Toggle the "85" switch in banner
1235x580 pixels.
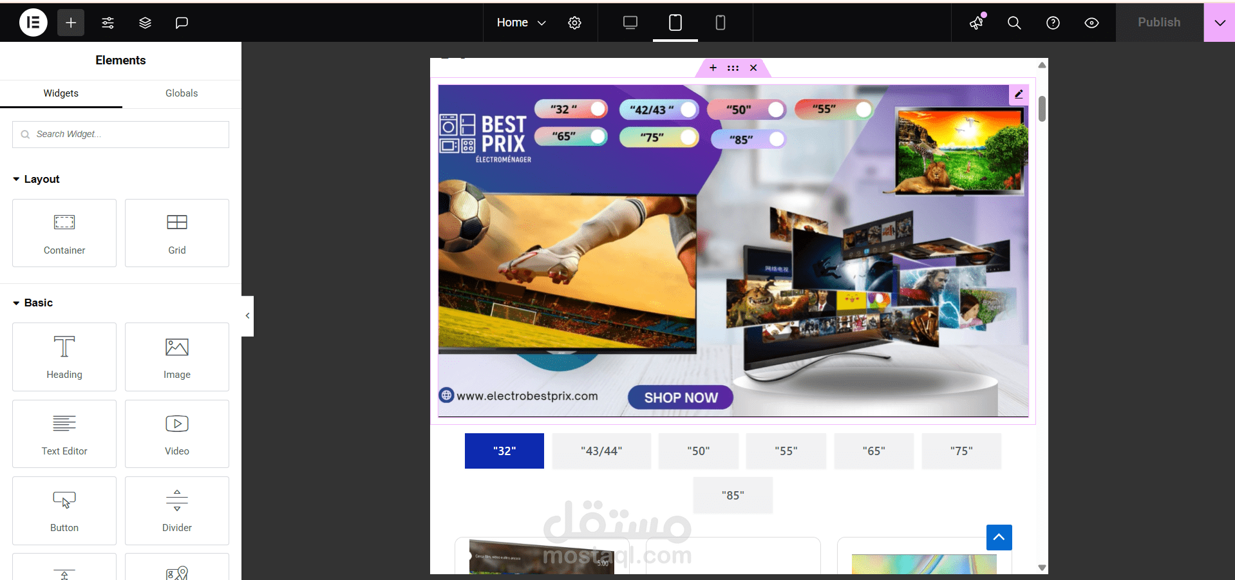coord(749,139)
